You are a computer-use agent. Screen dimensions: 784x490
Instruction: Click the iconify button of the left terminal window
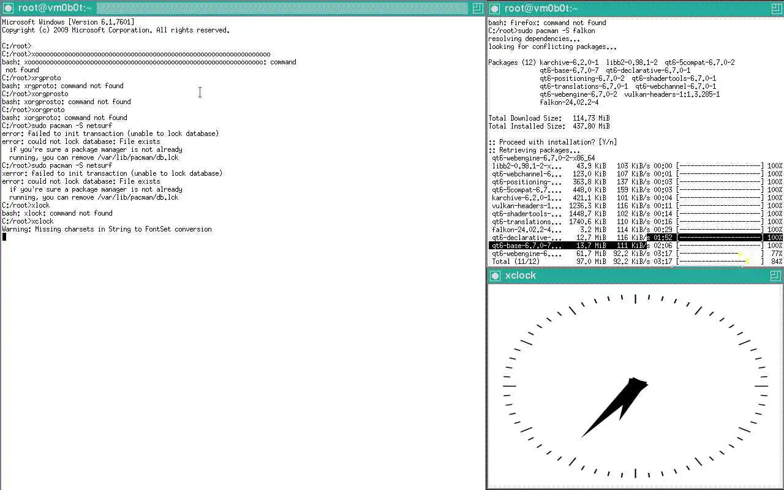(x=8, y=8)
